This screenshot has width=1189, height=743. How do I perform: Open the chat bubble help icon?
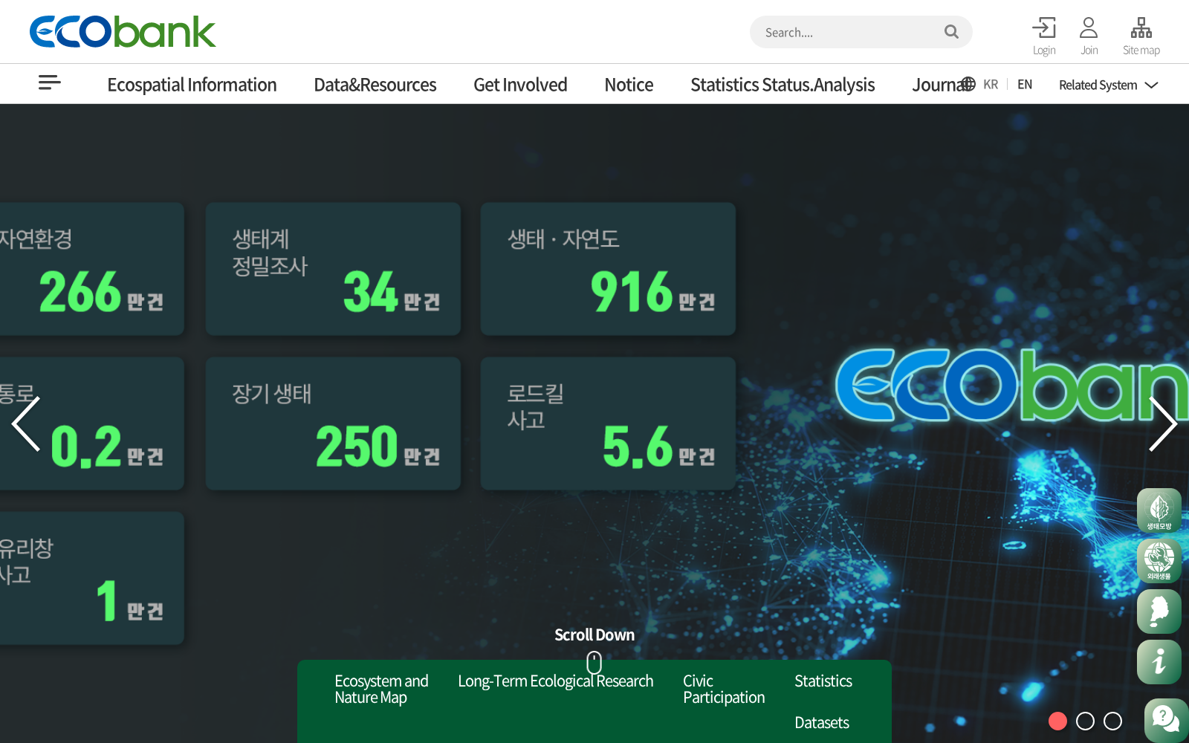(x=1166, y=720)
